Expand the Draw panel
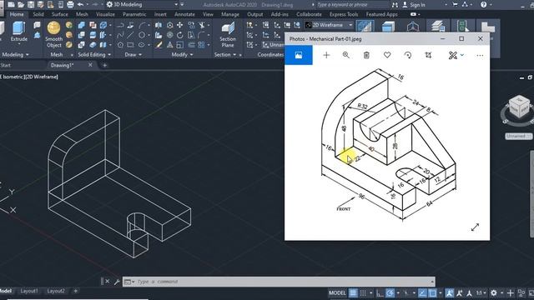The height and width of the screenshot is (300, 534). click(x=133, y=54)
